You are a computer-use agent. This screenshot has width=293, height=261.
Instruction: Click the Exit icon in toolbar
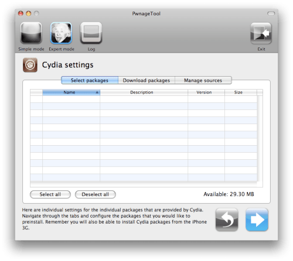tap(261, 33)
